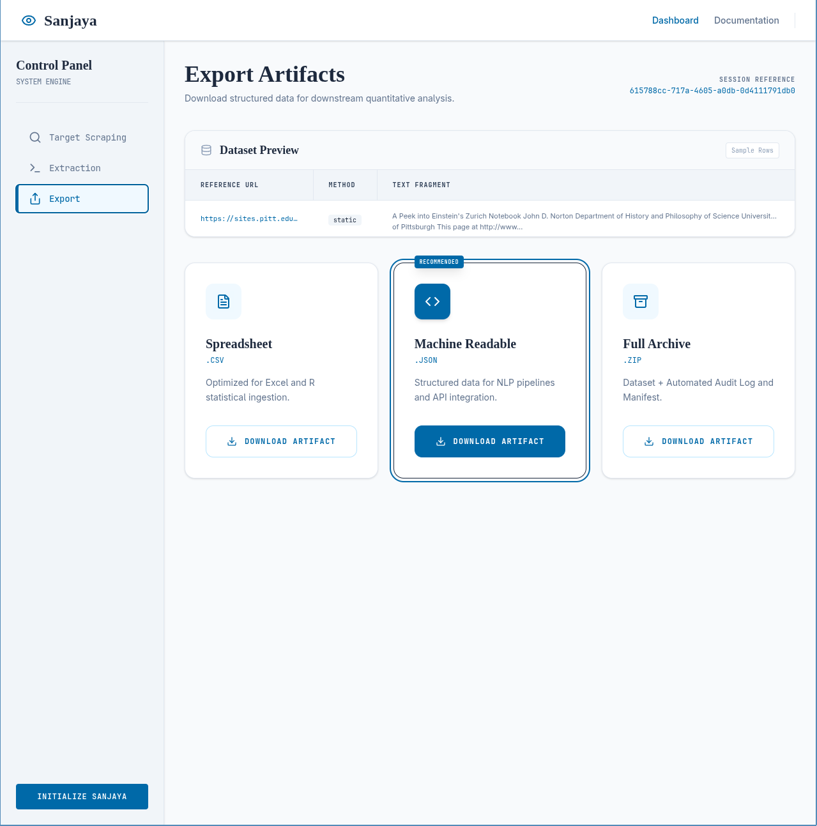Download the Full Archive ZIP artifact
This screenshot has width=817, height=826.
[698, 441]
